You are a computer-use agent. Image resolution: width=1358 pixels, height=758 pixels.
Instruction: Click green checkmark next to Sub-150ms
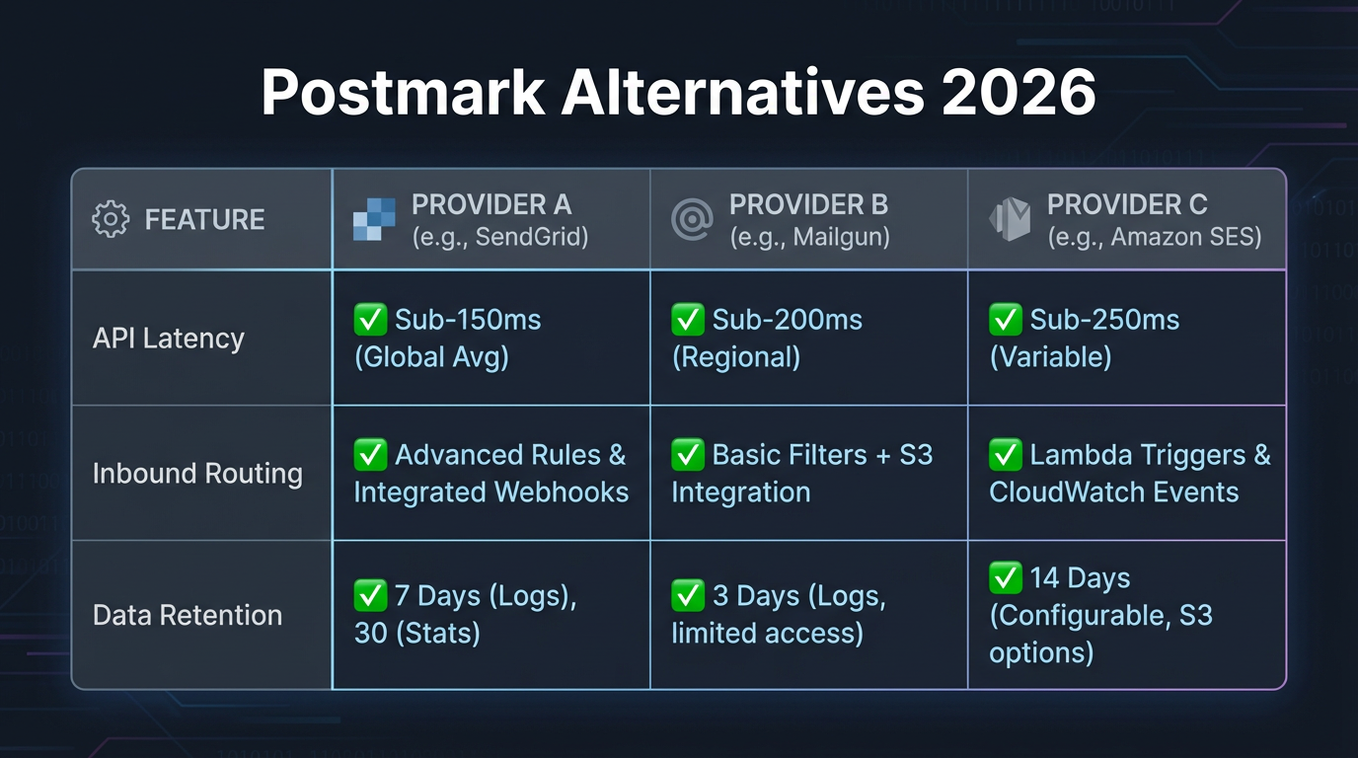coord(370,320)
